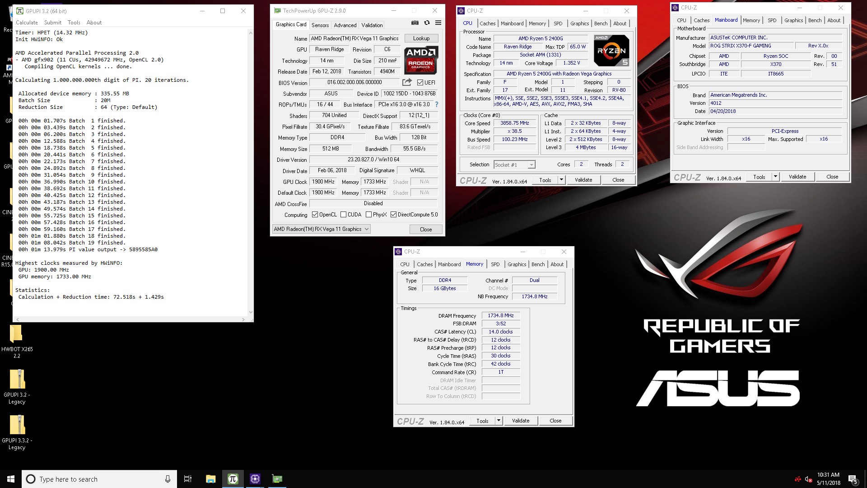
Task: Click Close in CPU-Z Memory window
Action: 555,421
